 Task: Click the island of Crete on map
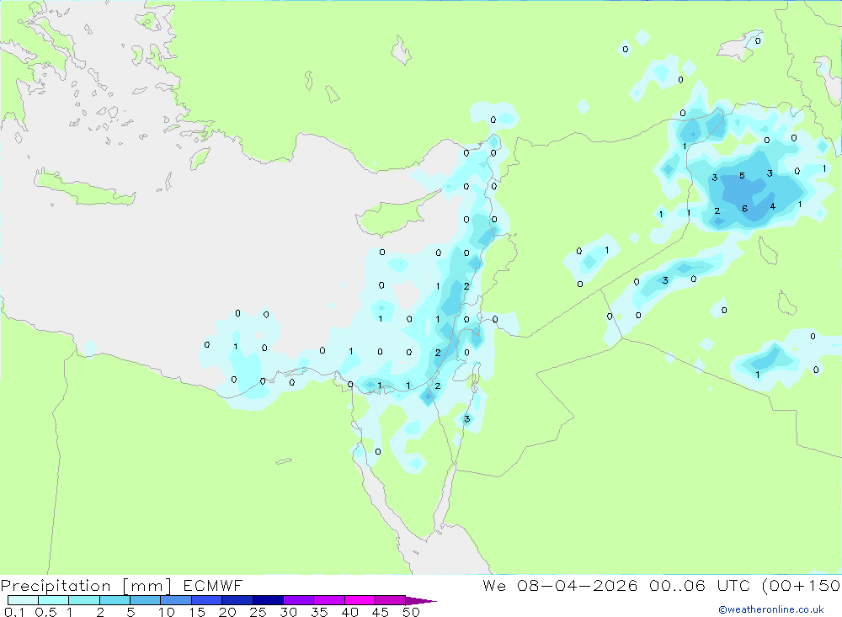point(83,188)
